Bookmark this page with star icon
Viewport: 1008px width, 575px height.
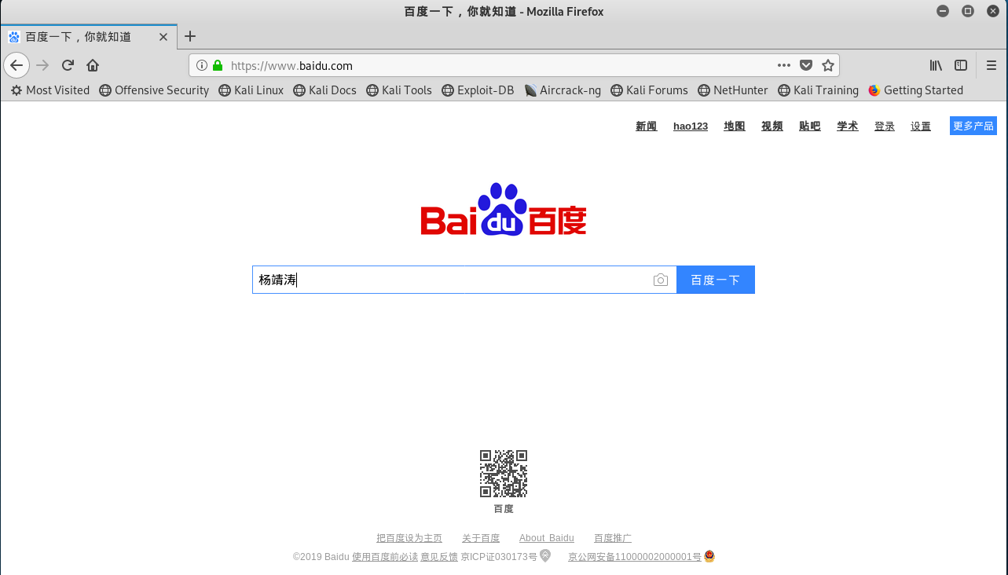click(828, 65)
